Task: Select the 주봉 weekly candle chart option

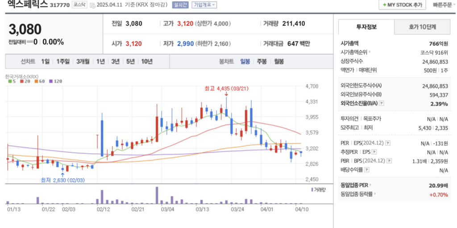Action: [x=262, y=61]
